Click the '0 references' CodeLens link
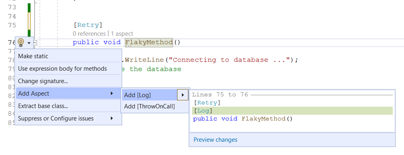Screen dimensions: 404x155 click(89, 34)
